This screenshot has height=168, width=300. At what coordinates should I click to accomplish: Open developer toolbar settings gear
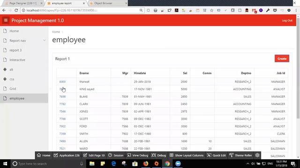pyautogui.click(x=257, y=155)
